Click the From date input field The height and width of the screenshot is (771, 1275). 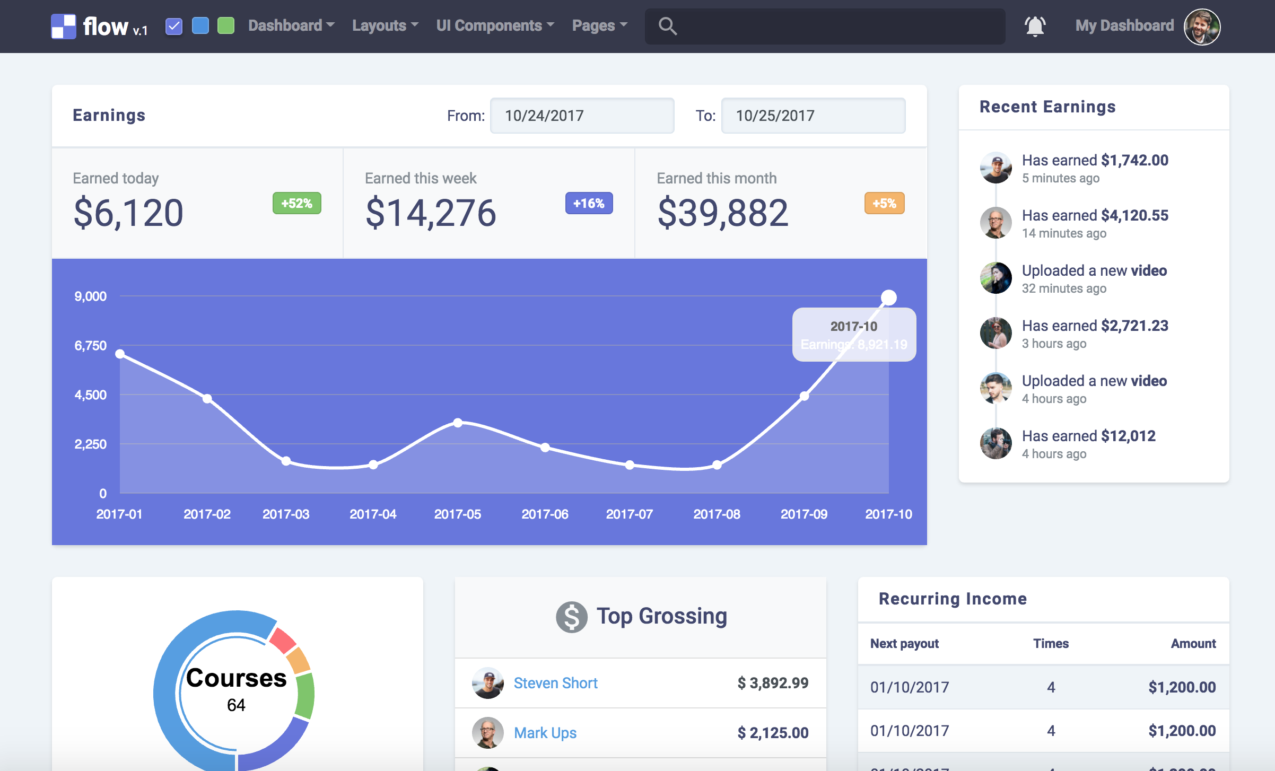(582, 116)
